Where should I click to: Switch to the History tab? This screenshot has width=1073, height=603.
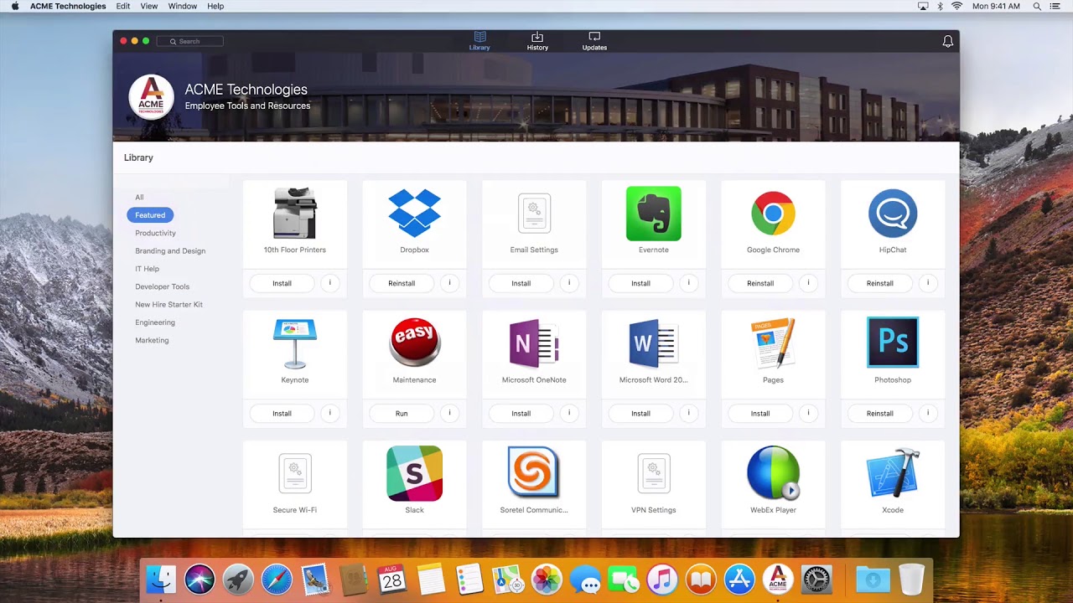tap(537, 41)
